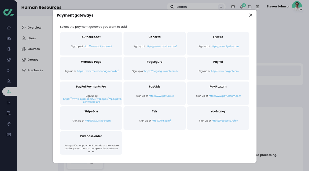Select the pie chart sidebar icon

click(9, 124)
